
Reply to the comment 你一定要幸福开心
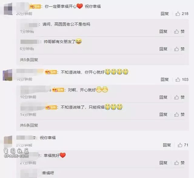(165, 14)
